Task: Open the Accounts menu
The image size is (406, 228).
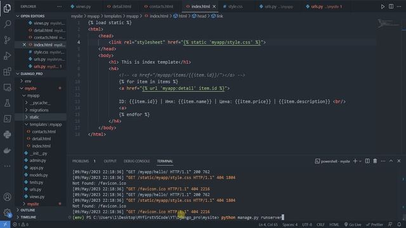Action: tap(7, 197)
